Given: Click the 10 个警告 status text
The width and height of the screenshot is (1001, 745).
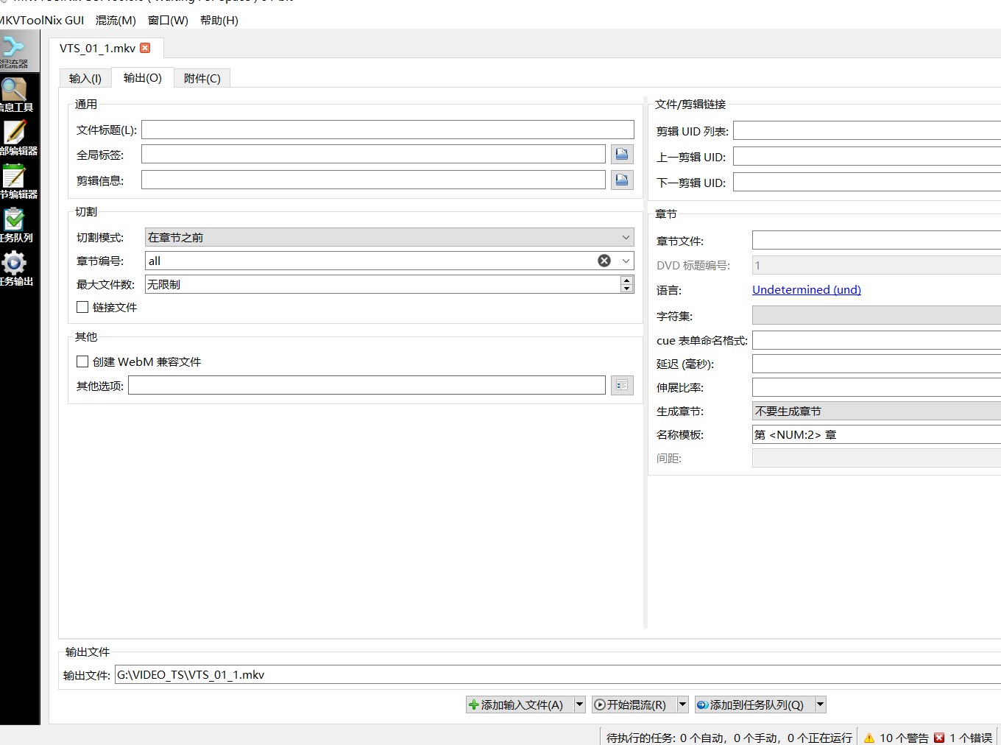Looking at the screenshot, I should point(904,738).
